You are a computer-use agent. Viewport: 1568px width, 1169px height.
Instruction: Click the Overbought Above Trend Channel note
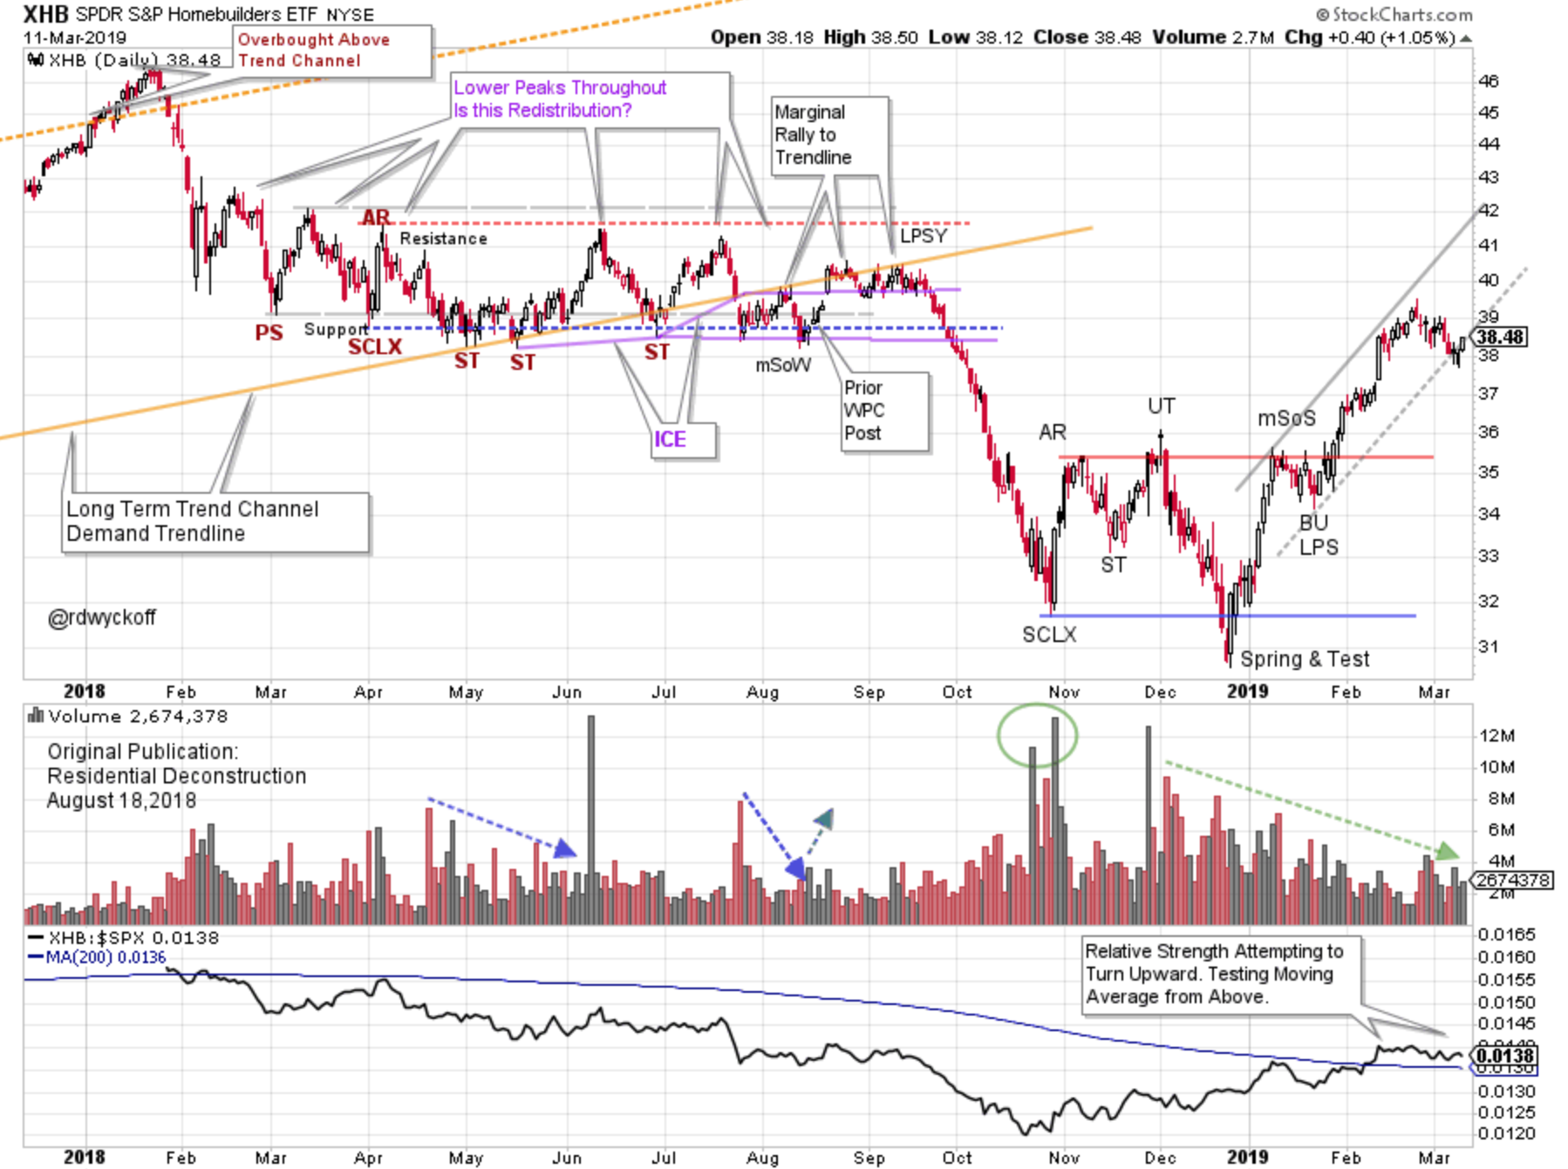(x=332, y=51)
